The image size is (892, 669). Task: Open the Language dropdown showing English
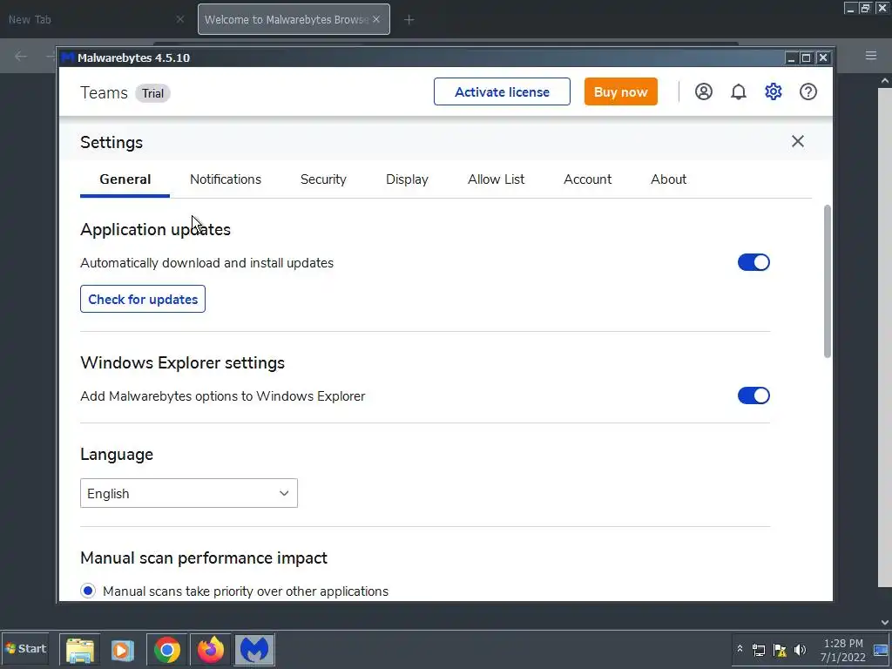coord(189,493)
